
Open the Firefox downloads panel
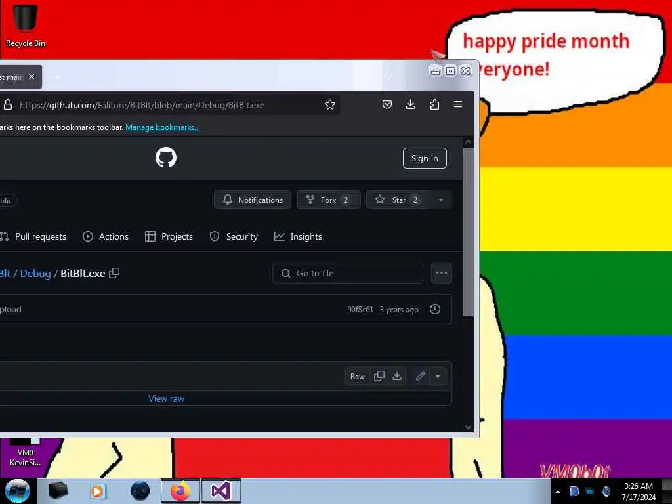[411, 104]
